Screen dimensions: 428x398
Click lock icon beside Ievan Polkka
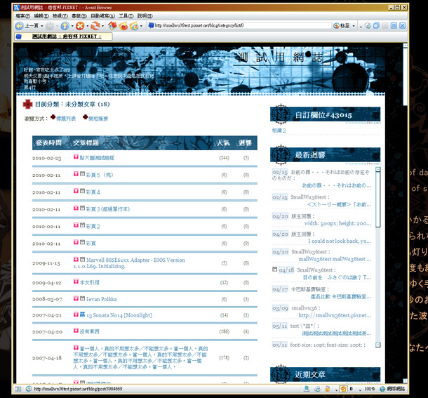click(x=82, y=298)
